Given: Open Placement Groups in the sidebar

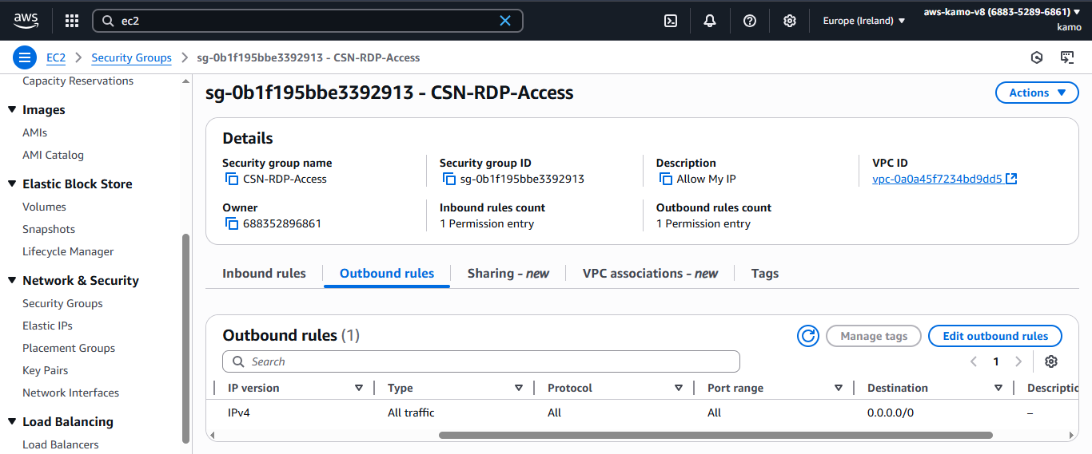Looking at the screenshot, I should click(x=69, y=348).
